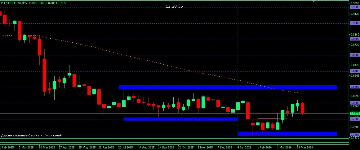Click the 0.8730 price scale value

tap(355, 45)
